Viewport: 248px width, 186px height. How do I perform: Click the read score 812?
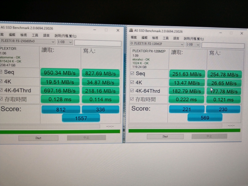61,110
